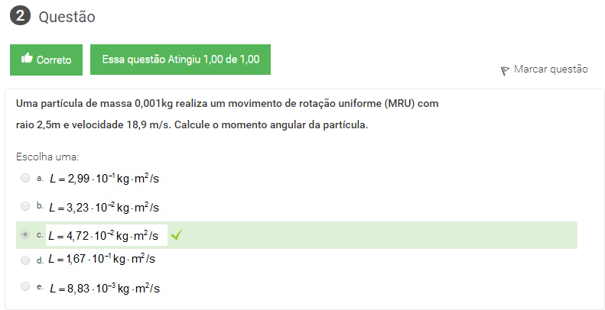Click the score button Atingiu 1,00 de 1,00
Viewport: 605px width, 310px height.
point(180,59)
